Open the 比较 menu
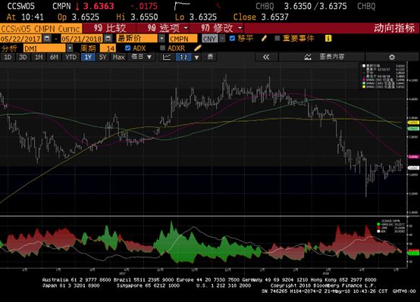Image resolution: width=420 pixels, height=302 pixels. point(110,28)
